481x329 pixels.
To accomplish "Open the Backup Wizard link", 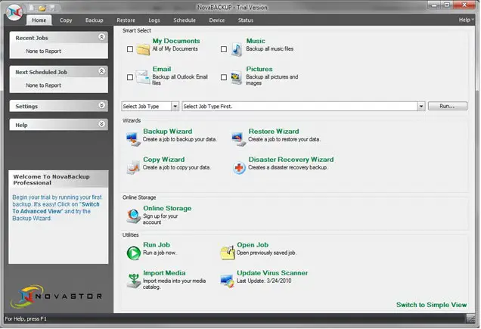I will tap(167, 132).
